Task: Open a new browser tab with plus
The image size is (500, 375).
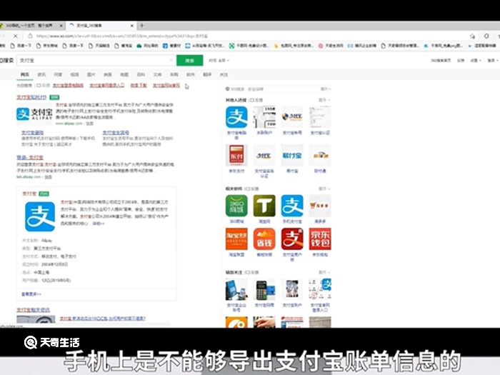Action: [x=142, y=26]
